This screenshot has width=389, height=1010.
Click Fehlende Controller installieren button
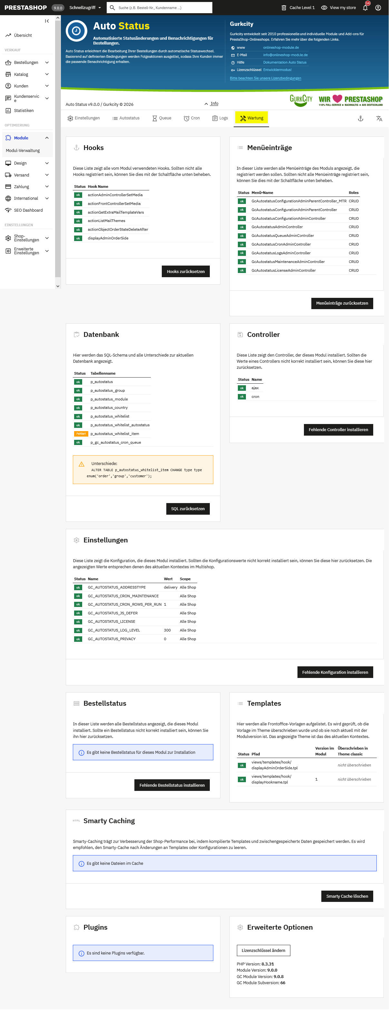pyautogui.click(x=338, y=430)
